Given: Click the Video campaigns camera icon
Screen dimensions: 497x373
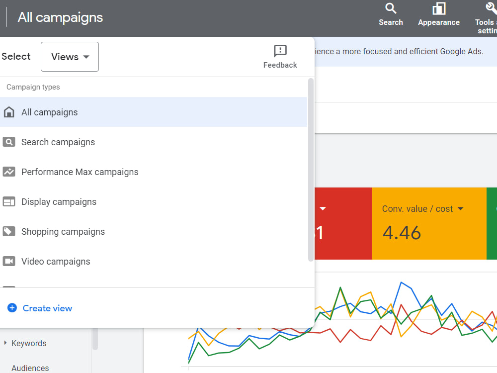Looking at the screenshot, I should click(9, 261).
